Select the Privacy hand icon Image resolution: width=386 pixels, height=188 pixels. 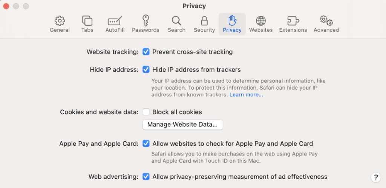coord(232,20)
